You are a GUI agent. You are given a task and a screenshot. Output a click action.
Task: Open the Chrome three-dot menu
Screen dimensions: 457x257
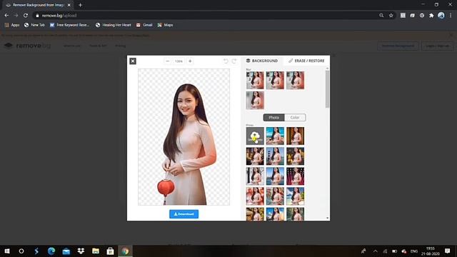pyautogui.click(x=451, y=16)
